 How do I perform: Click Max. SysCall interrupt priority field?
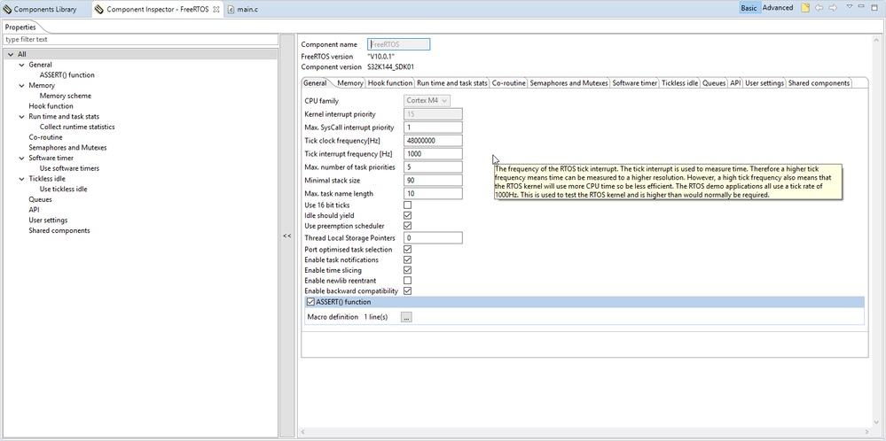(x=433, y=127)
